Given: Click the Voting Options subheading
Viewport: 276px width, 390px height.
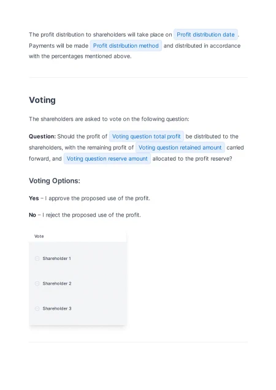Looking at the screenshot, I should (x=55, y=180).
